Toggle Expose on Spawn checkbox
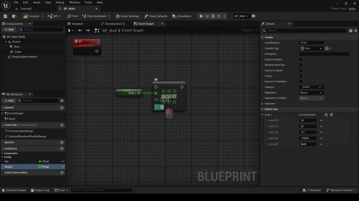The image size is (359, 201). (x=301, y=71)
